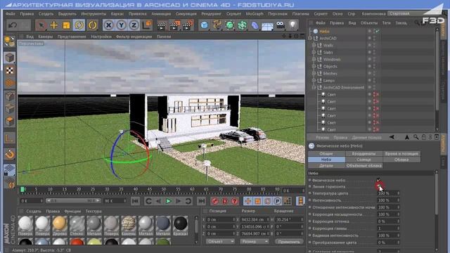Expand the Walls group

314,45
